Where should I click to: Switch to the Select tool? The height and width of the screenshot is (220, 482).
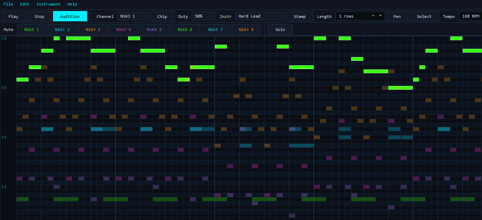tap(424, 16)
